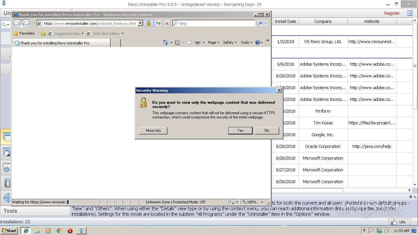The image size is (418, 235).
Task: Pin the description panel
Action: (x=410, y=197)
